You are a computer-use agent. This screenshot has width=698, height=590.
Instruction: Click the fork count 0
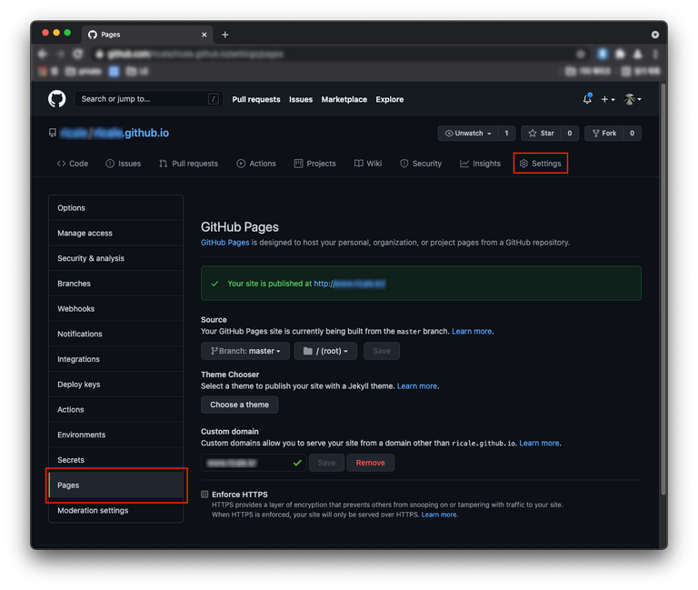coord(633,133)
